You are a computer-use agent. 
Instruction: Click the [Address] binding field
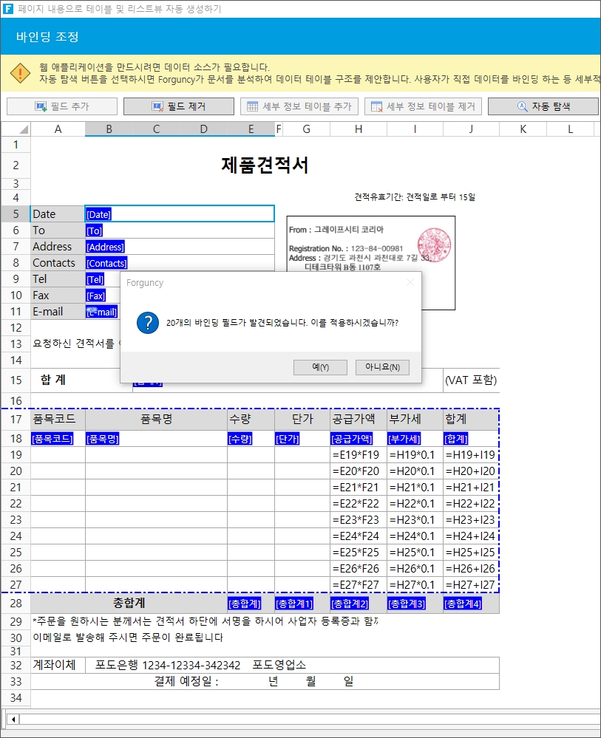pyautogui.click(x=105, y=247)
